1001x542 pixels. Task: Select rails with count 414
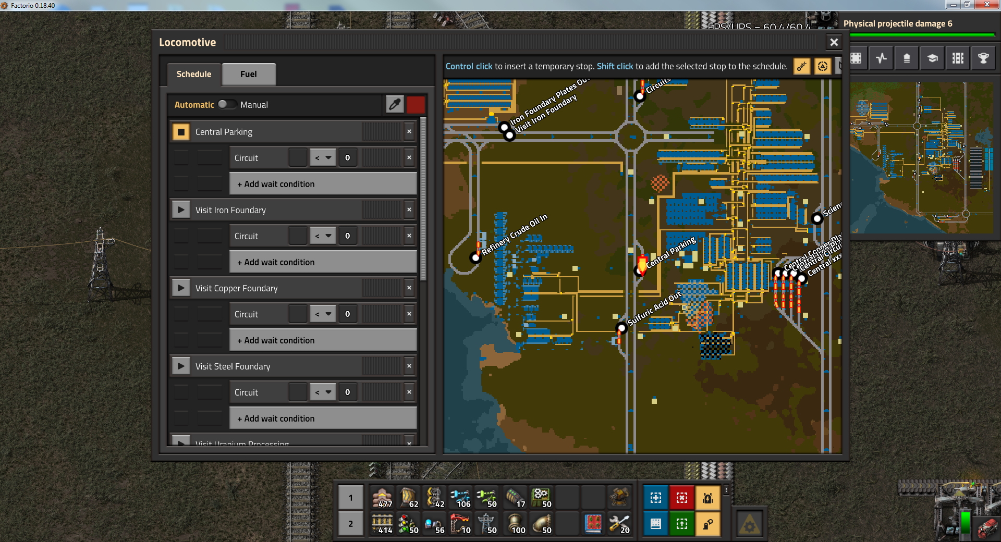click(383, 524)
